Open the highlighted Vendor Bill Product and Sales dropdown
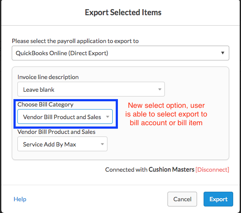 click(x=65, y=116)
